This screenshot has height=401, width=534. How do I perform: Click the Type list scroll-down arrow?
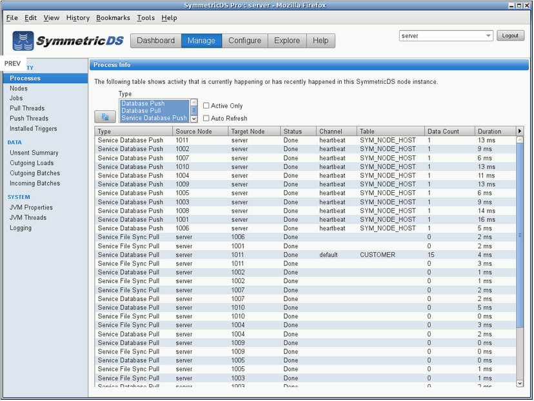click(x=193, y=119)
